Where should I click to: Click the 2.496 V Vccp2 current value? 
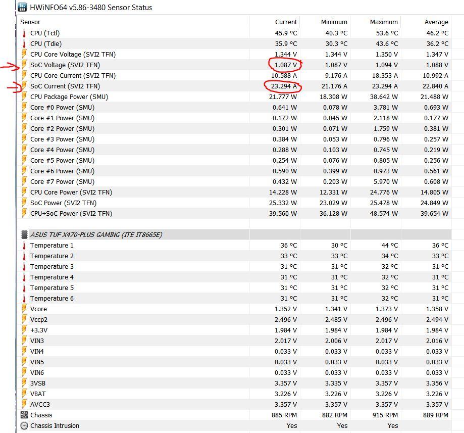[286, 320]
